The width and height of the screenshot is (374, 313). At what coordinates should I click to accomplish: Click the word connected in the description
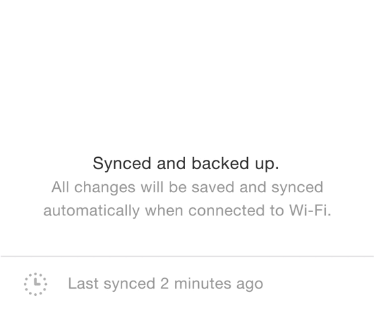pyautogui.click(x=227, y=210)
